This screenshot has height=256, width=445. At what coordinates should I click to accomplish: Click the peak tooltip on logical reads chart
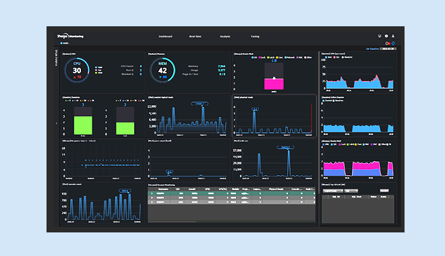coord(200,104)
